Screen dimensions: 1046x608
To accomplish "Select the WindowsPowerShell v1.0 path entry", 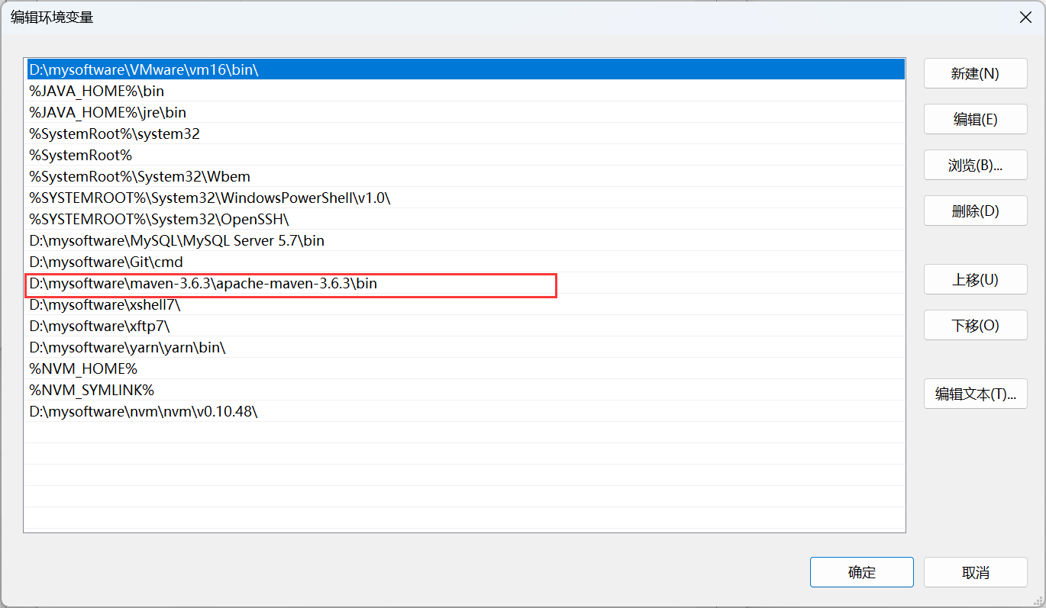I will click(464, 198).
